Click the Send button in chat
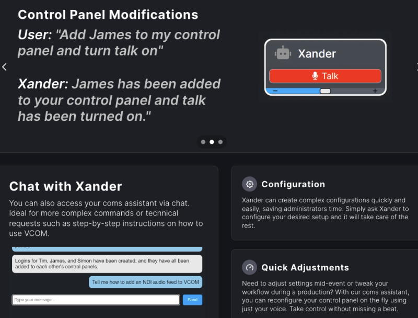Image resolution: width=418 pixels, height=318 pixels. tap(192, 300)
